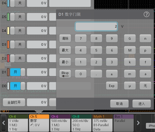Select the k kilo unit key

[130, 62]
